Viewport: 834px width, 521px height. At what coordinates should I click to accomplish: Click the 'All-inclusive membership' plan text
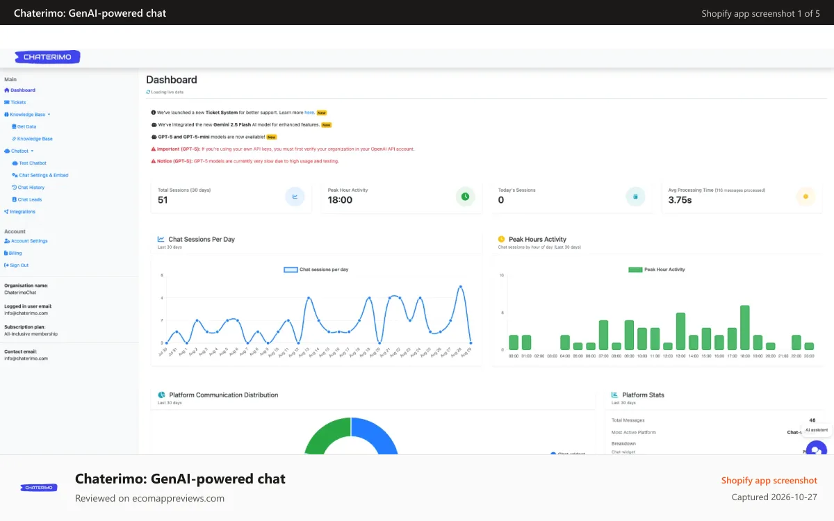click(31, 333)
